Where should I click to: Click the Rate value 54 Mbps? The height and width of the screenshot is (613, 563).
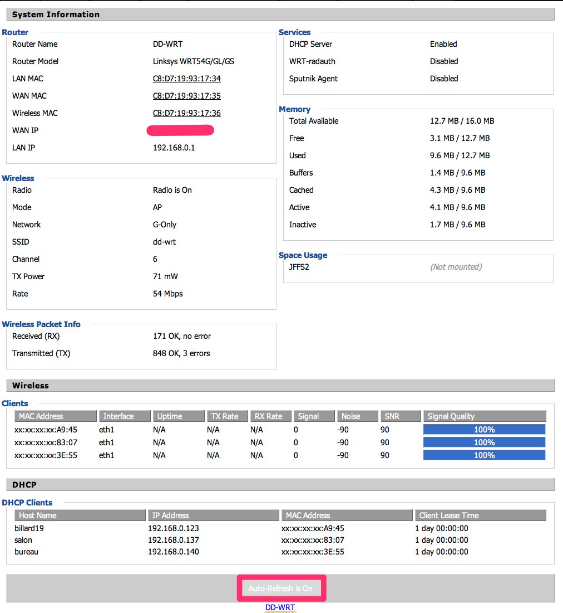coord(167,294)
